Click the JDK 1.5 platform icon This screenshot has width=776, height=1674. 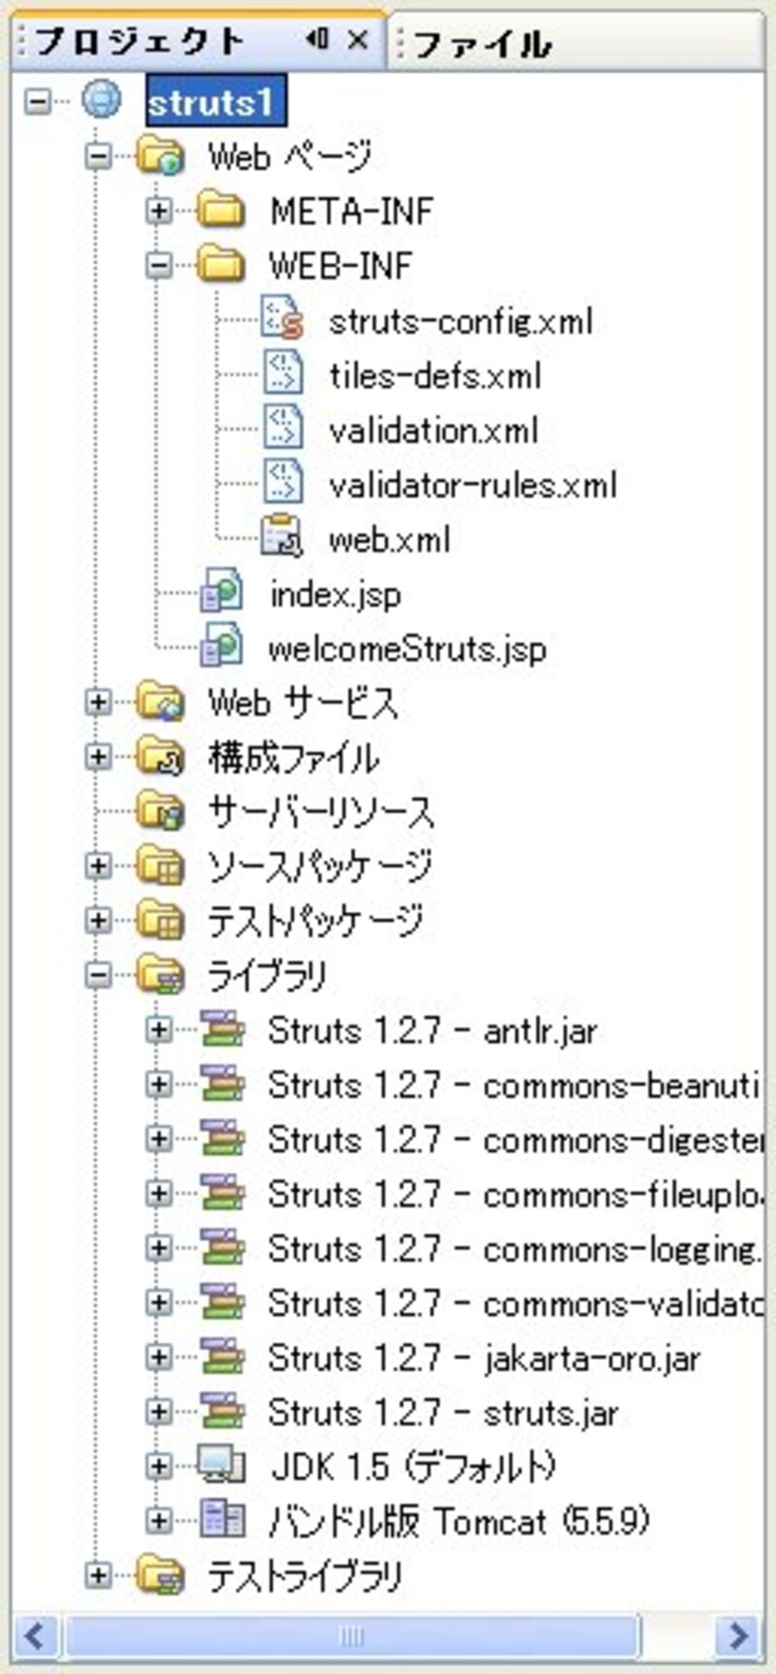[x=221, y=1465]
